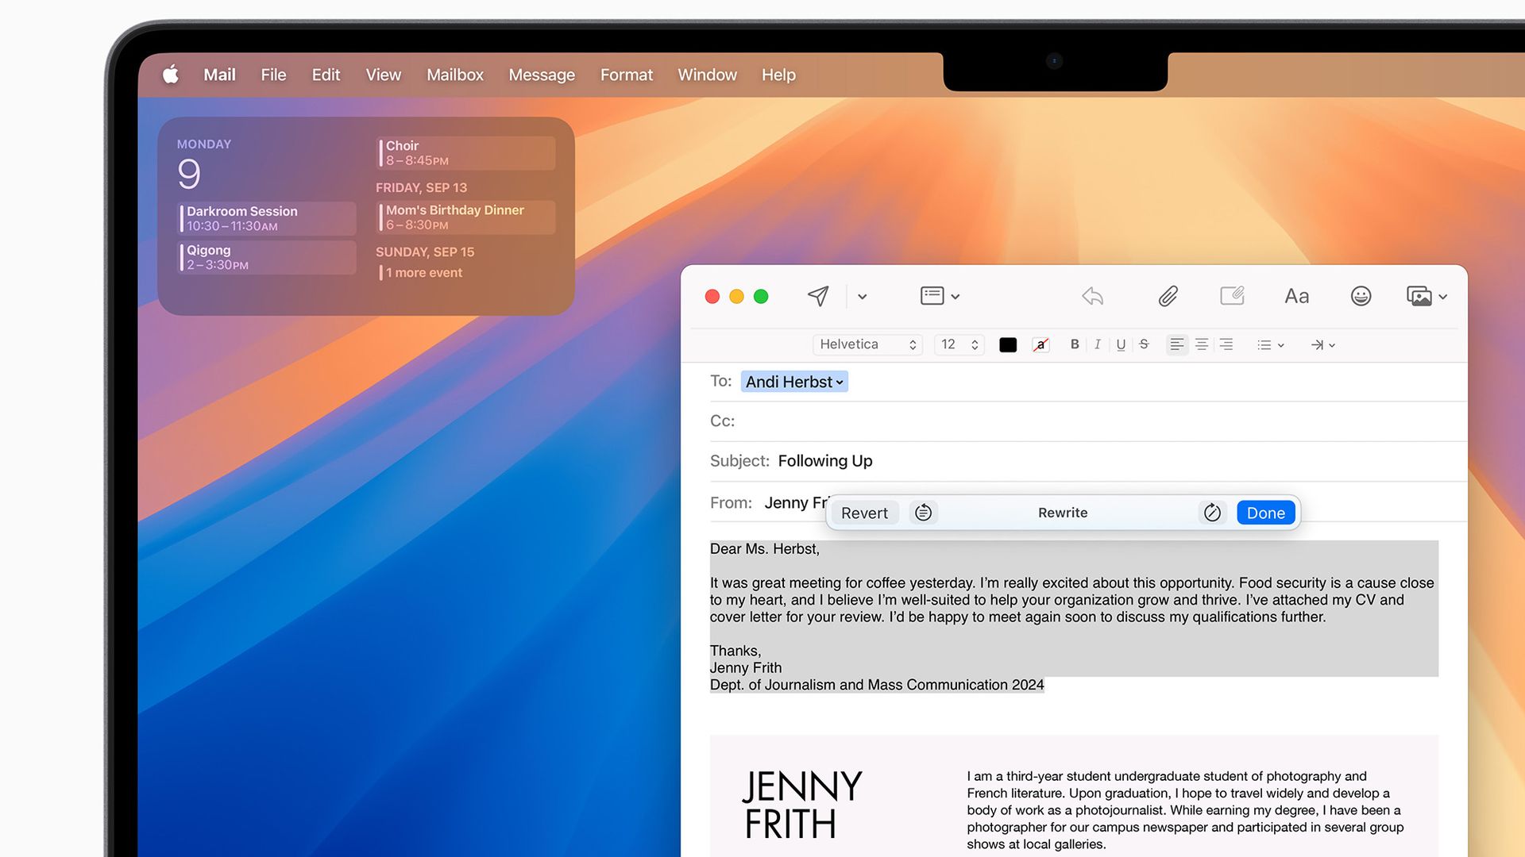1525x857 pixels.
Task: Open the Format menu
Action: coord(626,75)
